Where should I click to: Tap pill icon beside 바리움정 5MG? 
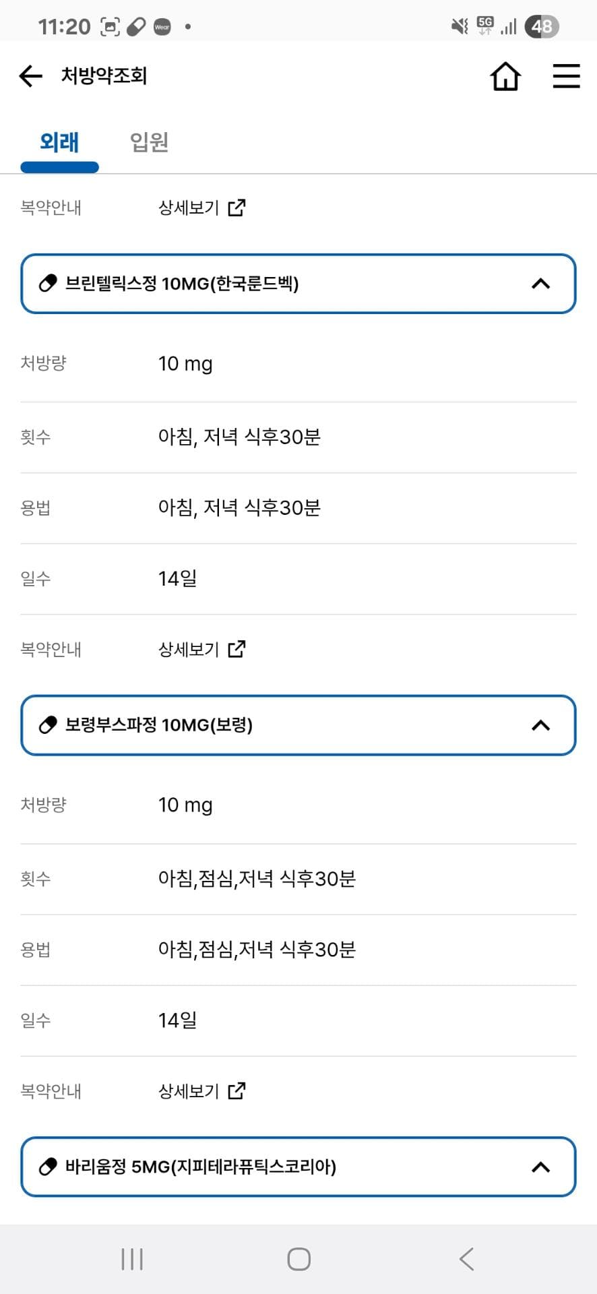click(x=48, y=1167)
